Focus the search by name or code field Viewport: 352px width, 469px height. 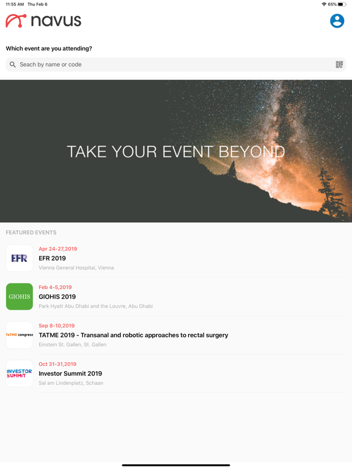pyautogui.click(x=176, y=64)
